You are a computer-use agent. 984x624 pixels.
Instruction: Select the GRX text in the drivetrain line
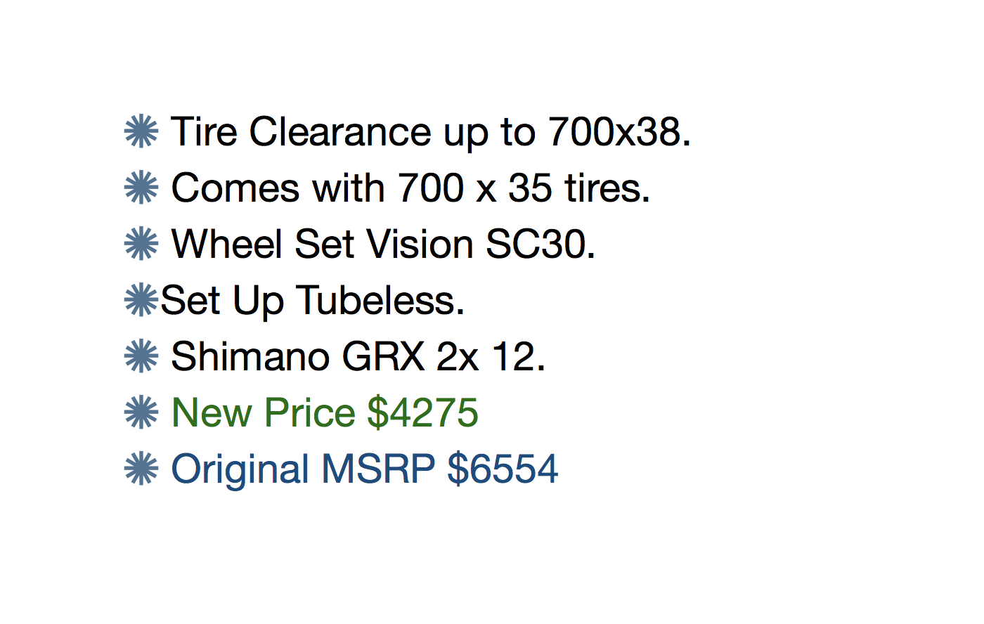tap(383, 356)
